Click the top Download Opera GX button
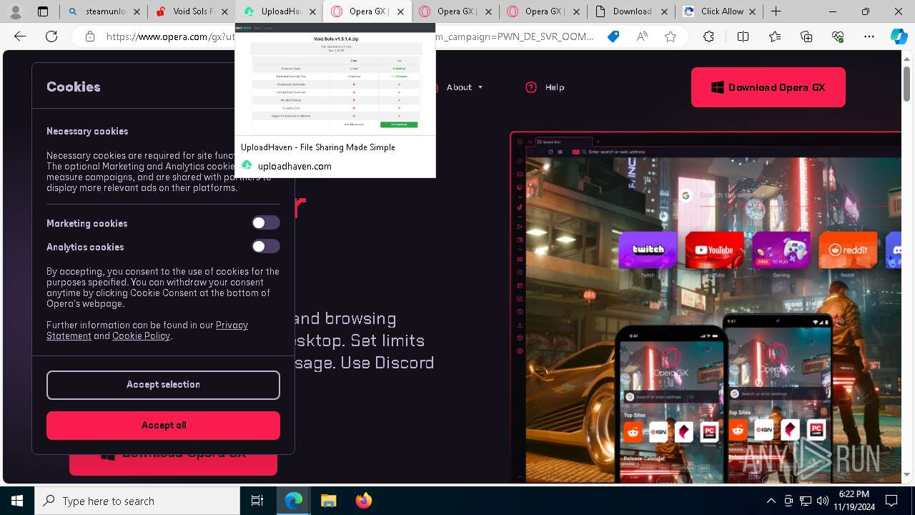Screen dimensions: 915x515 [x=768, y=87]
